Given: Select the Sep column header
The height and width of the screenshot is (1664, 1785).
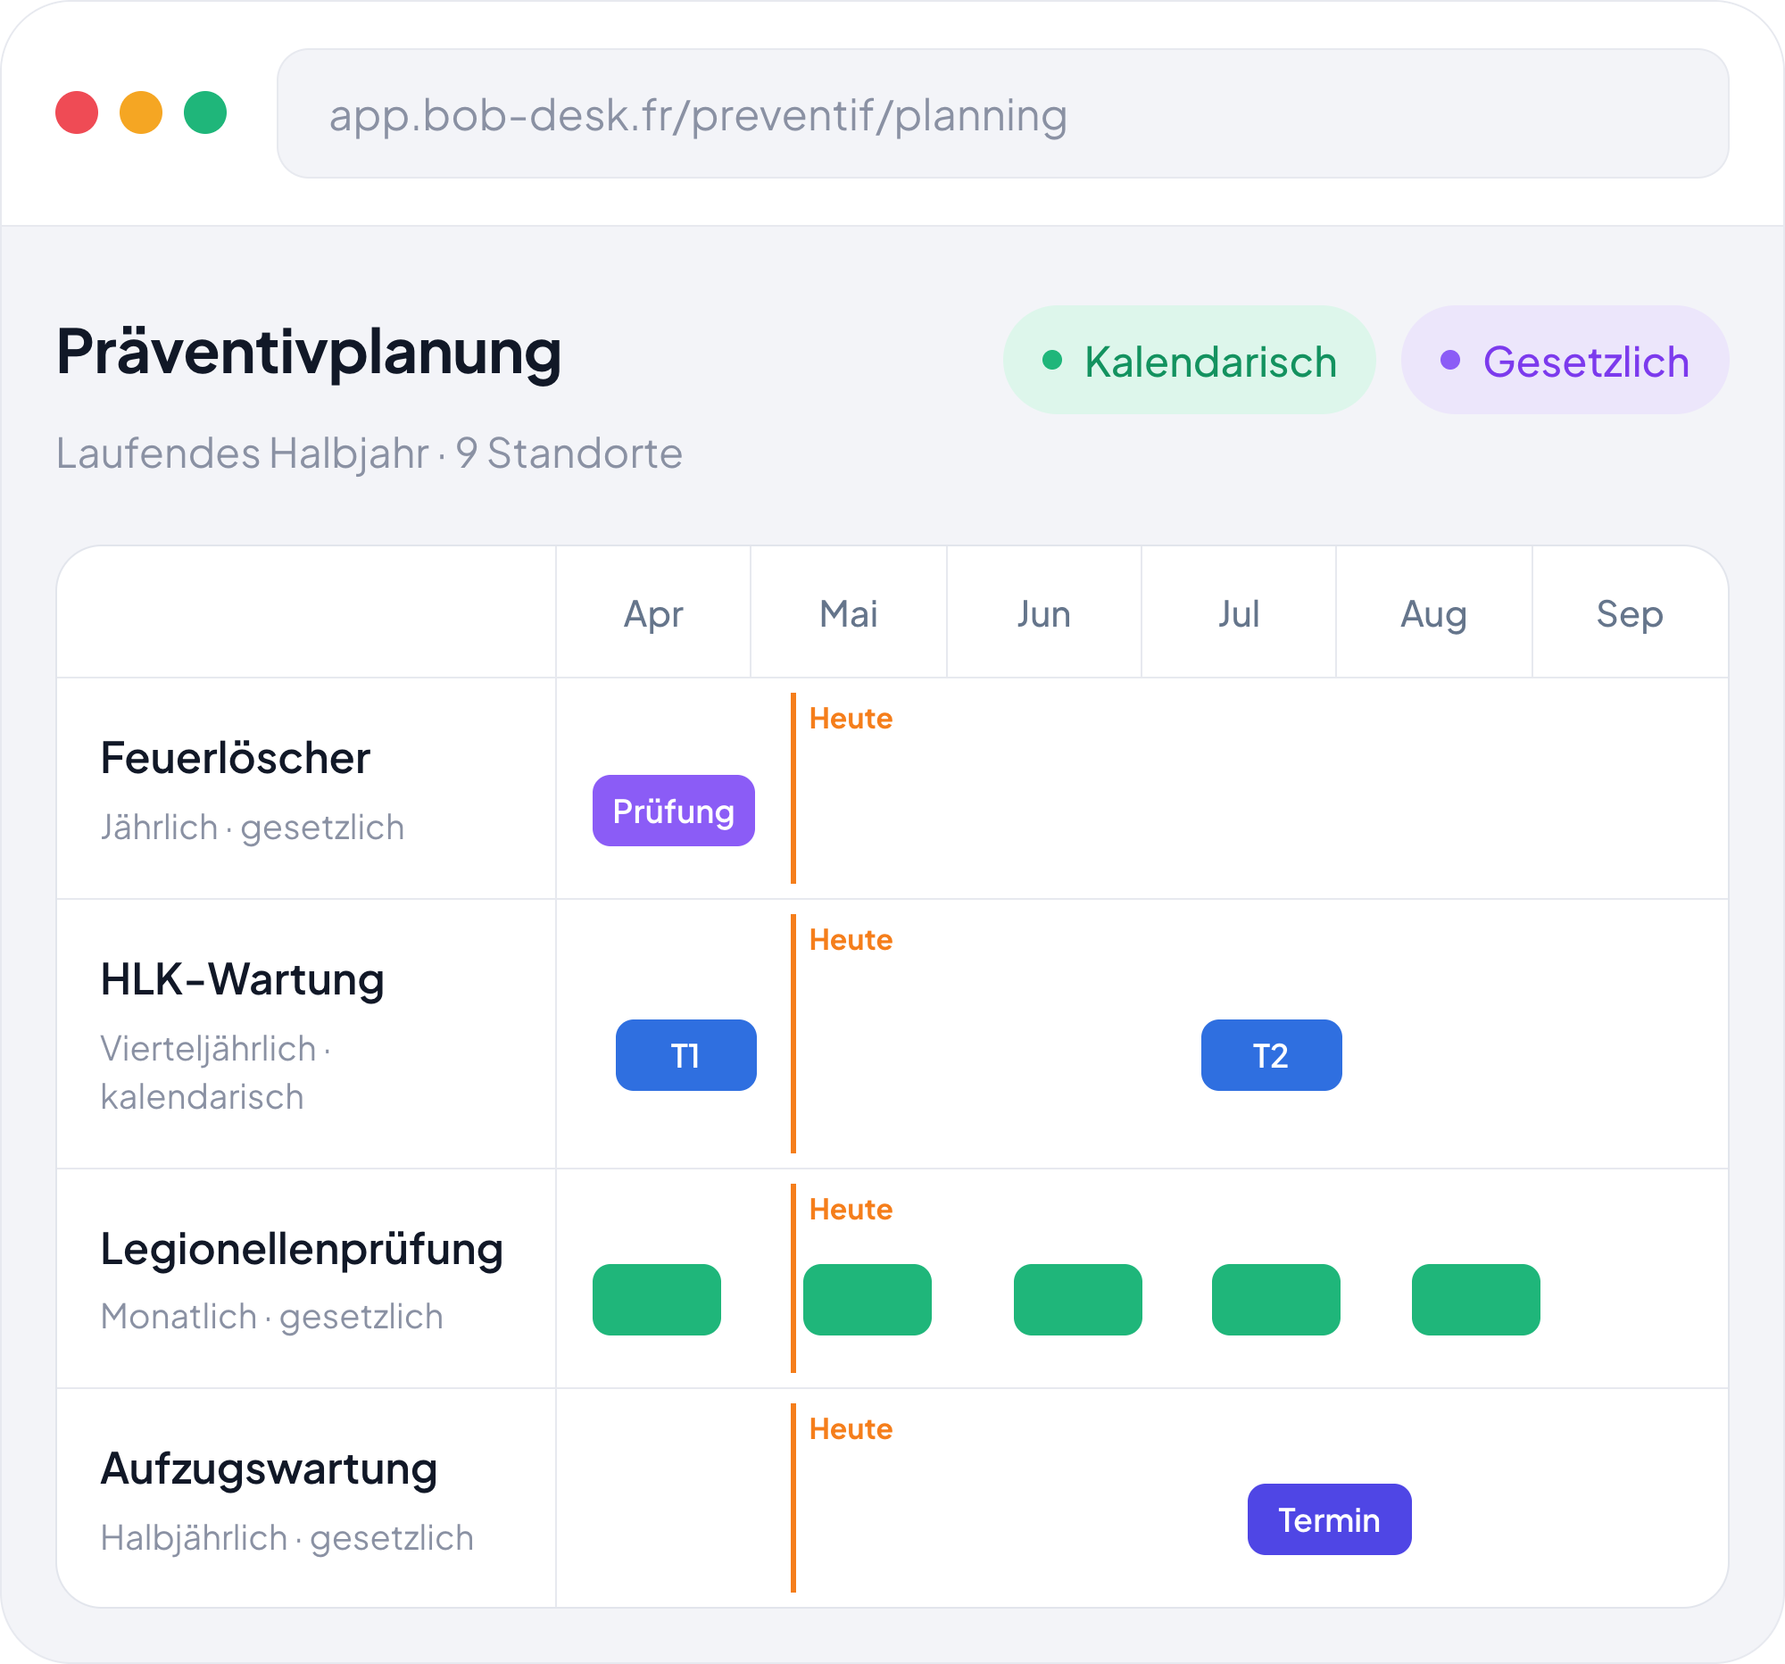Looking at the screenshot, I should tap(1630, 613).
